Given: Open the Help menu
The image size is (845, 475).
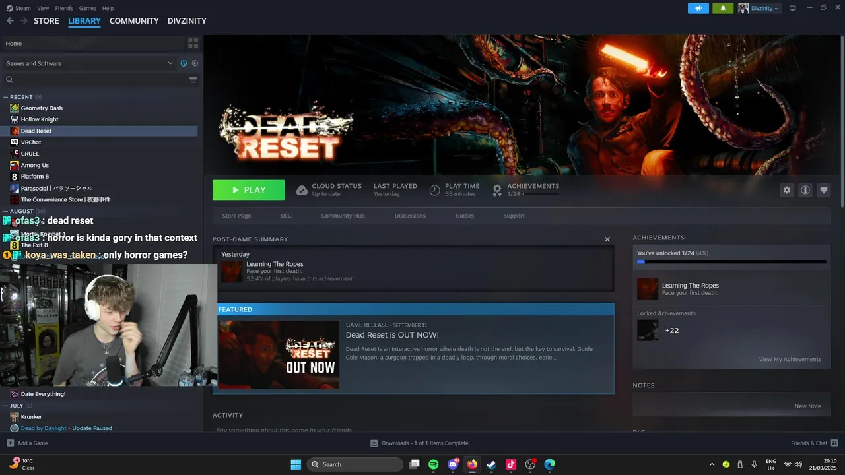Looking at the screenshot, I should pyautogui.click(x=108, y=8).
